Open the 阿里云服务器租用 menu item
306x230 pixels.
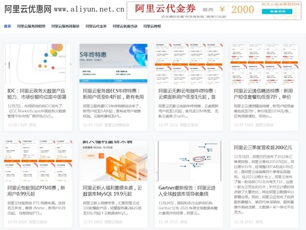pos(31,26)
